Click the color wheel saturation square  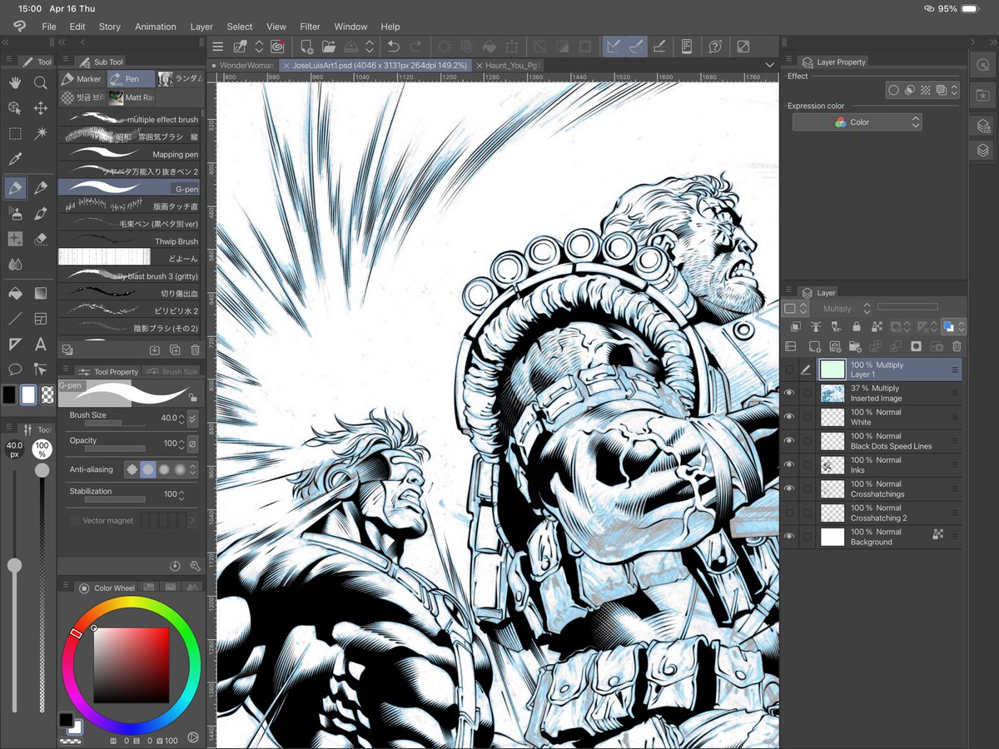pyautogui.click(x=131, y=665)
